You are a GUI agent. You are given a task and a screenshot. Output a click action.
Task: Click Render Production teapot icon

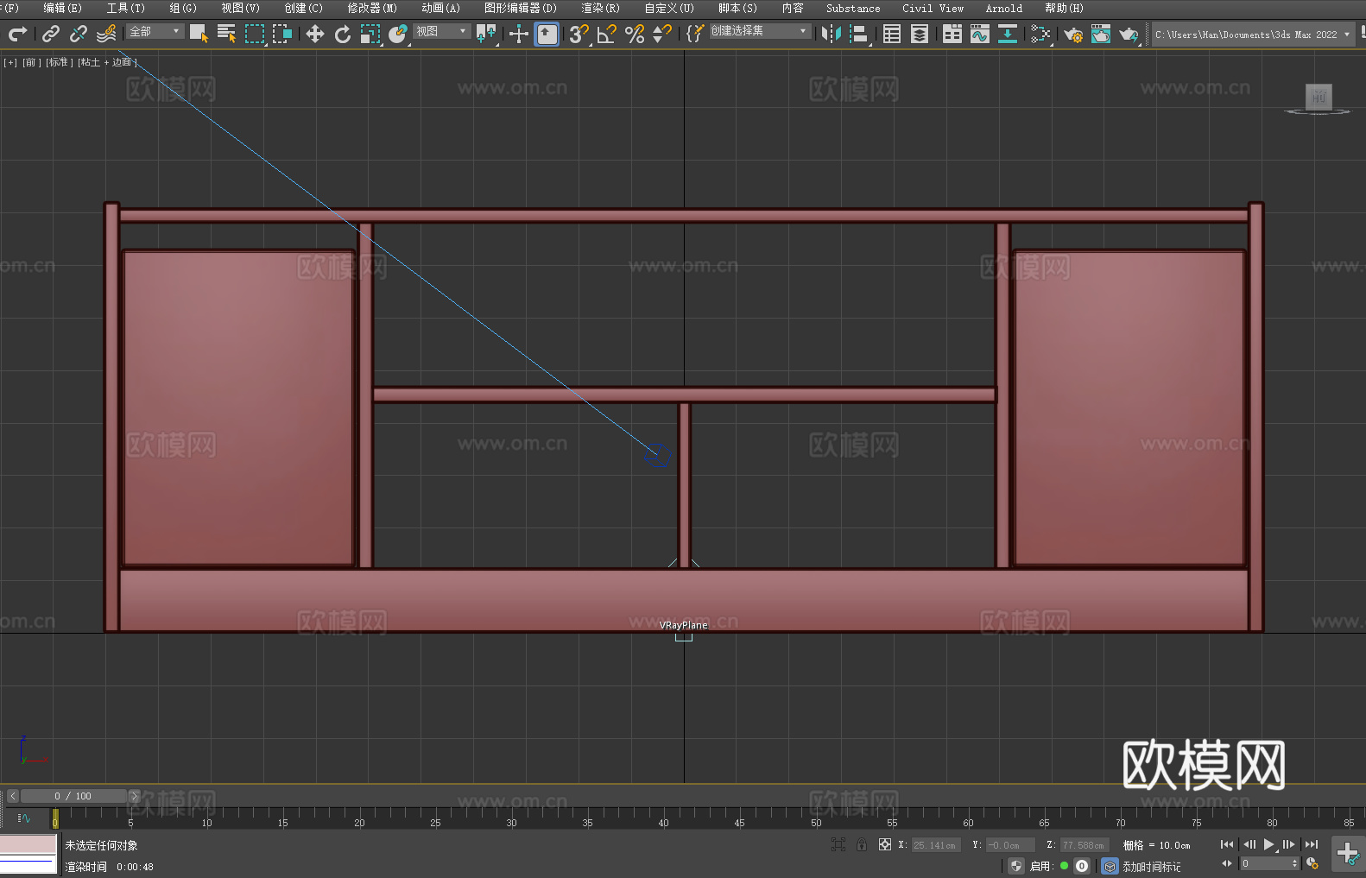click(x=1129, y=34)
